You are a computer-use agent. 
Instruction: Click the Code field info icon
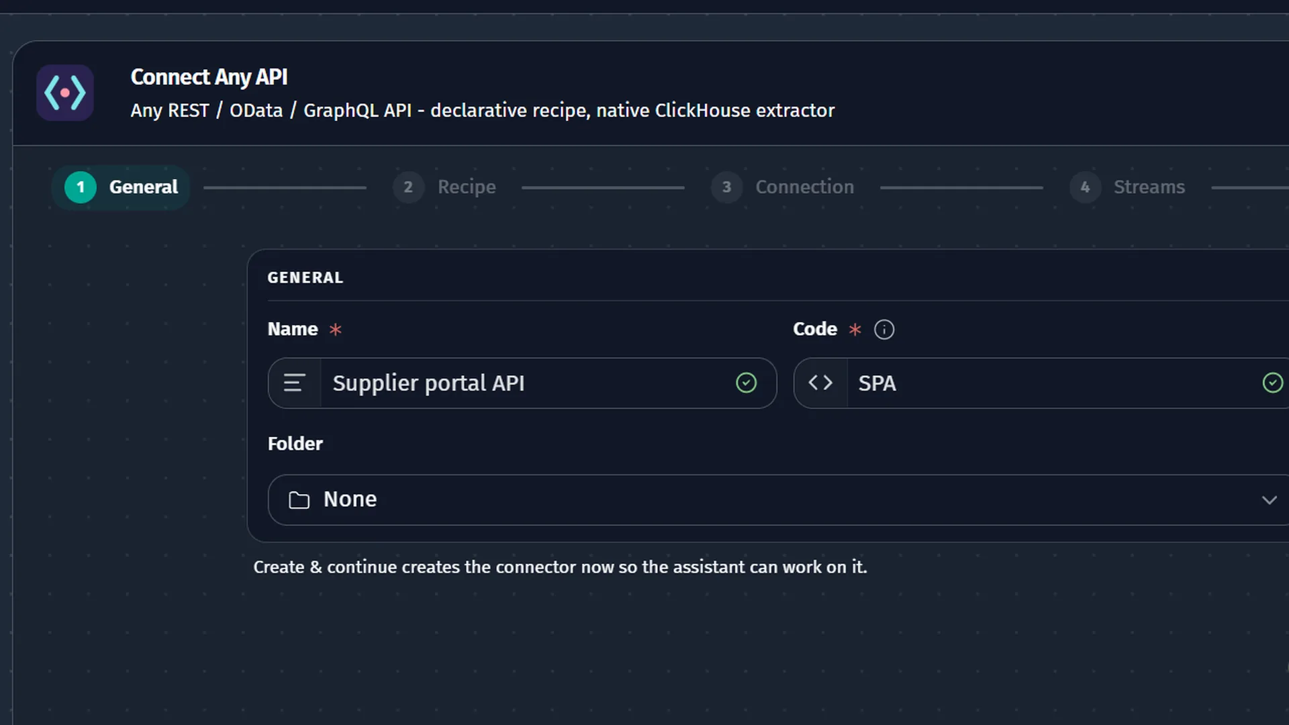(x=884, y=330)
